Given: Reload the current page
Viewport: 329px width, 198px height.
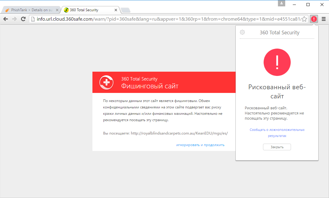Looking at the screenshot, I should [23, 19].
